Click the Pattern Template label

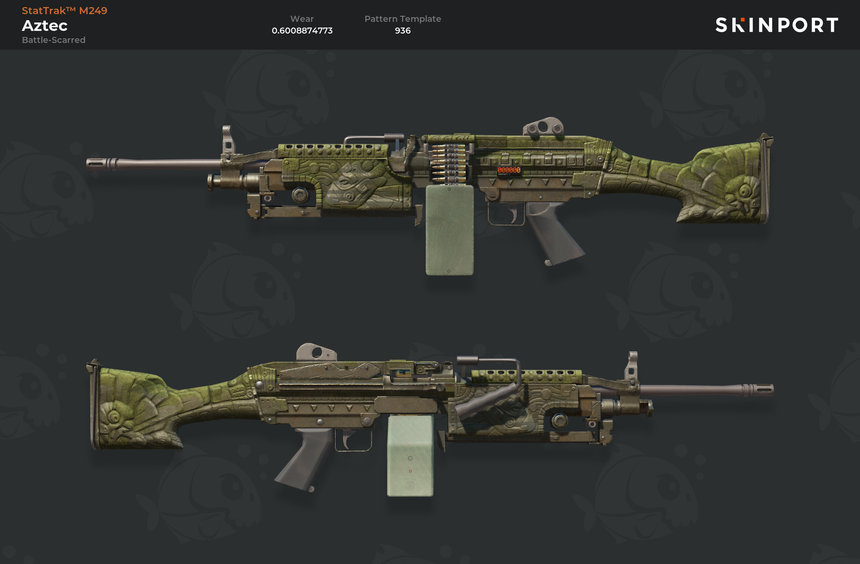point(402,19)
